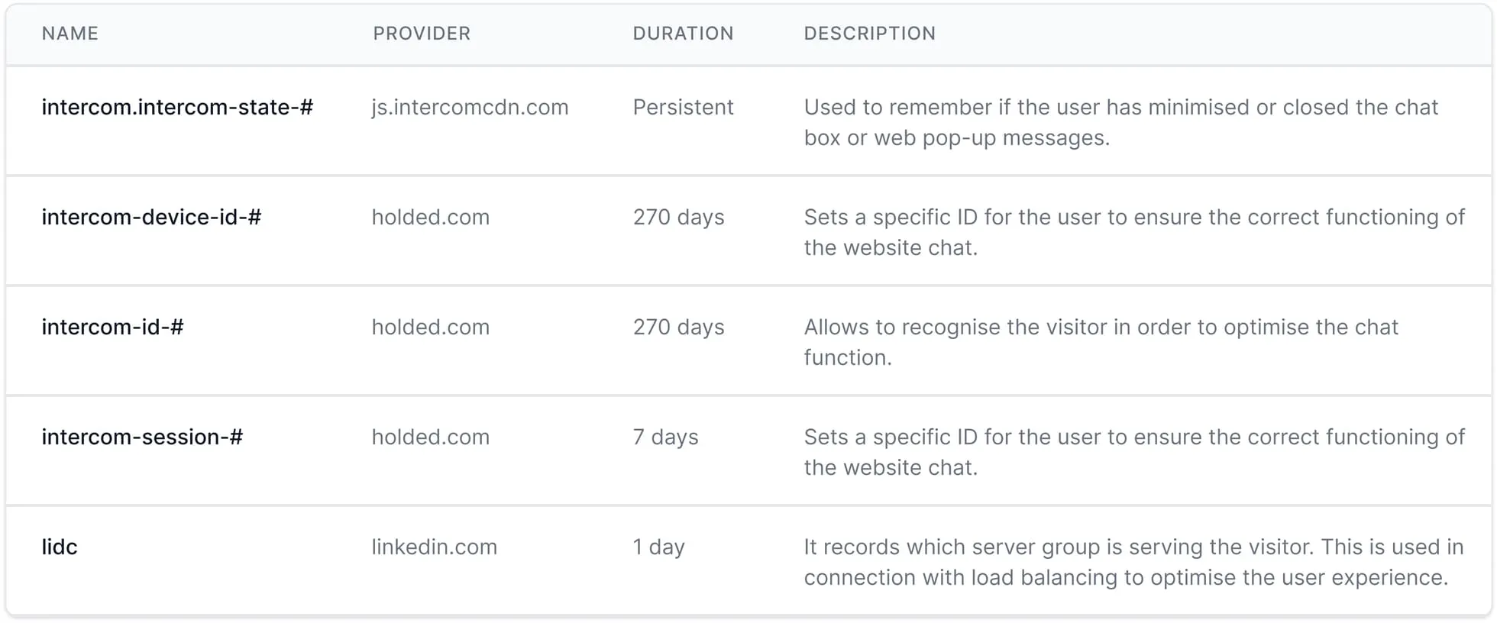The height and width of the screenshot is (623, 1497).
Task: Click the description about recognising the visitor
Action: (x=1101, y=342)
